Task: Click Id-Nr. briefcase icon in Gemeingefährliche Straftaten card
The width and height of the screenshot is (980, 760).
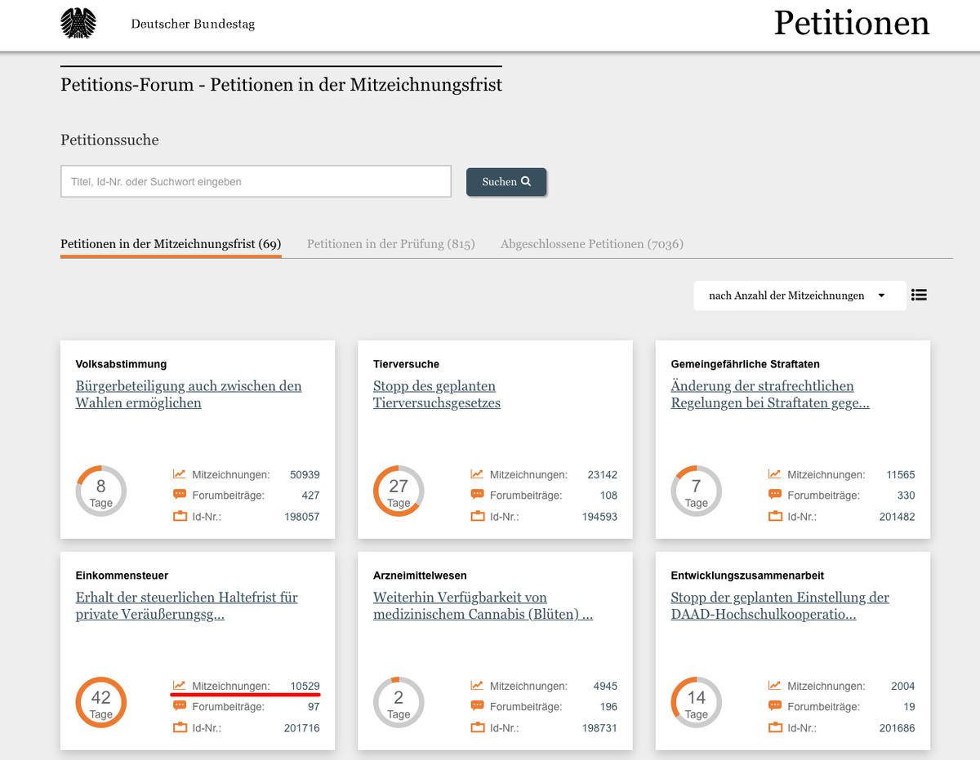Action: (x=775, y=516)
